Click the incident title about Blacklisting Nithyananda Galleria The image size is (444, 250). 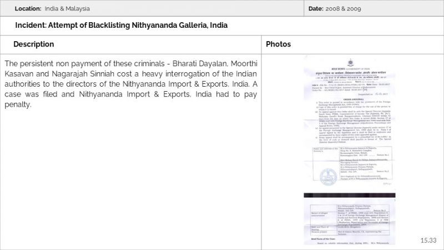tap(122, 26)
